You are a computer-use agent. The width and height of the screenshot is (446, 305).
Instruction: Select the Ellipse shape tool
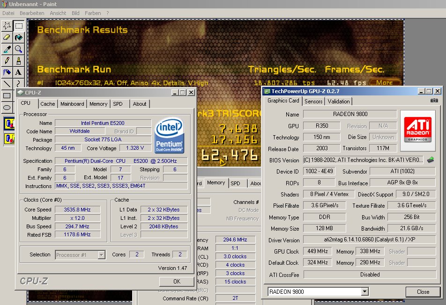click(x=7, y=107)
